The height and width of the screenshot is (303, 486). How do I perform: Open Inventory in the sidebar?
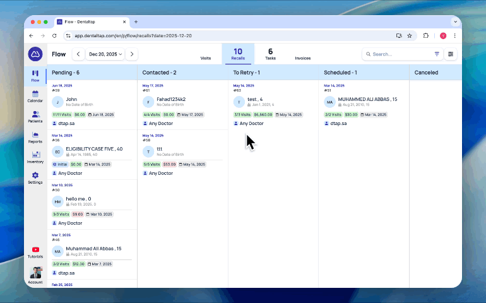click(35, 157)
